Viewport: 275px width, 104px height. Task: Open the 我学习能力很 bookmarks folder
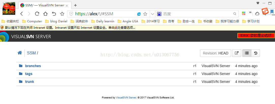pos(227,21)
